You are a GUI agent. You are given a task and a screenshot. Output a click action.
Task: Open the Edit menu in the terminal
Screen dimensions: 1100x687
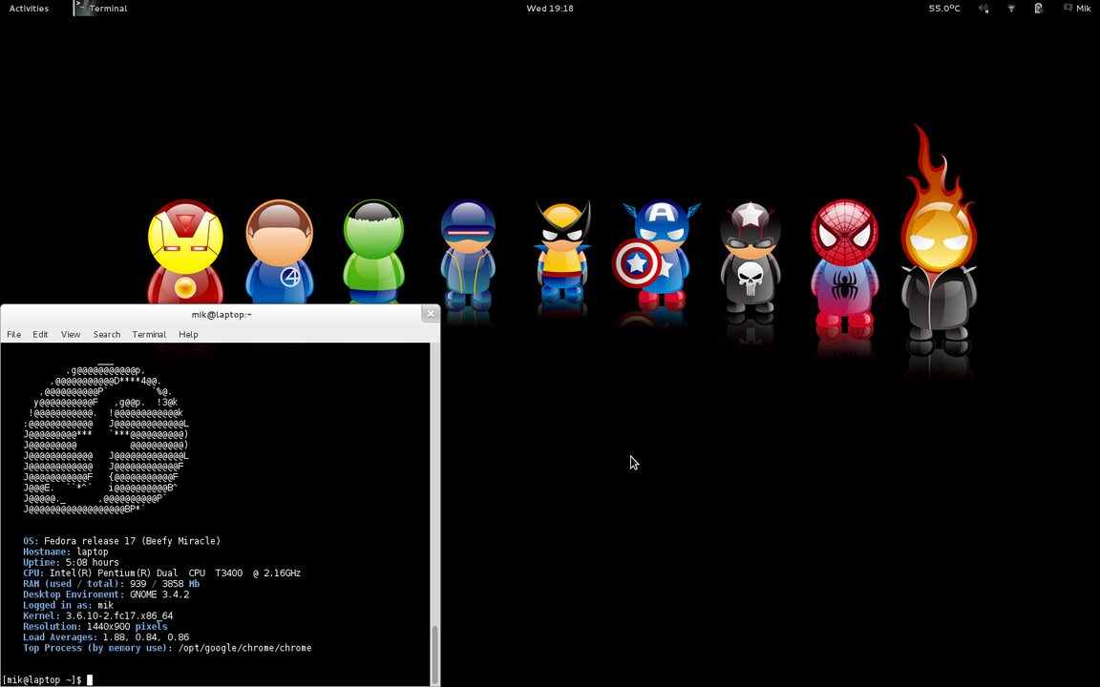click(41, 334)
